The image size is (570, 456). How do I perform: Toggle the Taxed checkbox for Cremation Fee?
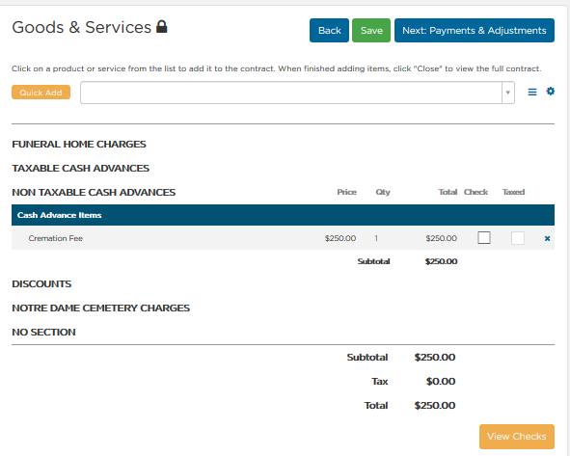tap(518, 238)
